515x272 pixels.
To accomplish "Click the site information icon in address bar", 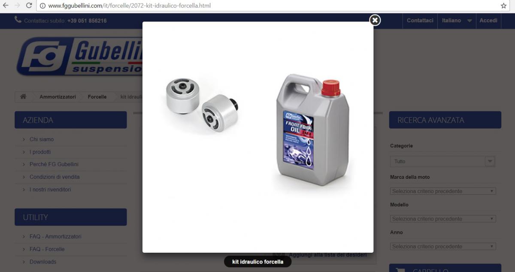I will point(43,6).
